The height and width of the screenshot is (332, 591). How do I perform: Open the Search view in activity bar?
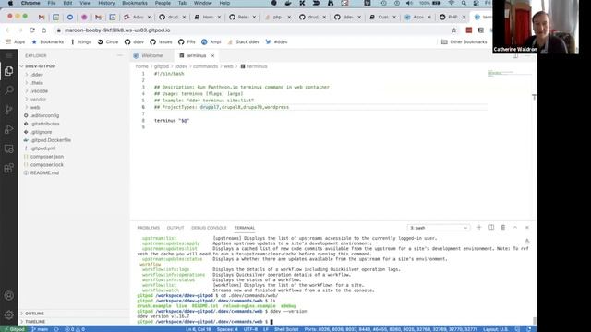[x=8, y=90]
